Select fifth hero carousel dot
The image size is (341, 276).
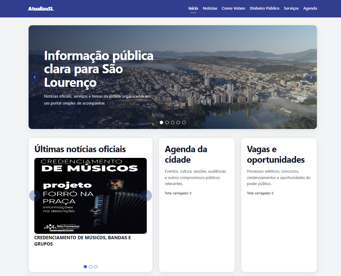coord(184,123)
